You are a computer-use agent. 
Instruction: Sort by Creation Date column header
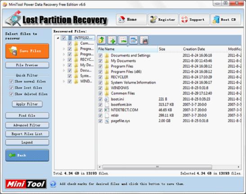click(x=204, y=49)
